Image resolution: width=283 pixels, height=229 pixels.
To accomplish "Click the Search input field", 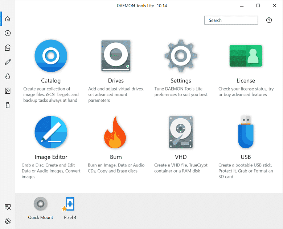I will 231,20.
